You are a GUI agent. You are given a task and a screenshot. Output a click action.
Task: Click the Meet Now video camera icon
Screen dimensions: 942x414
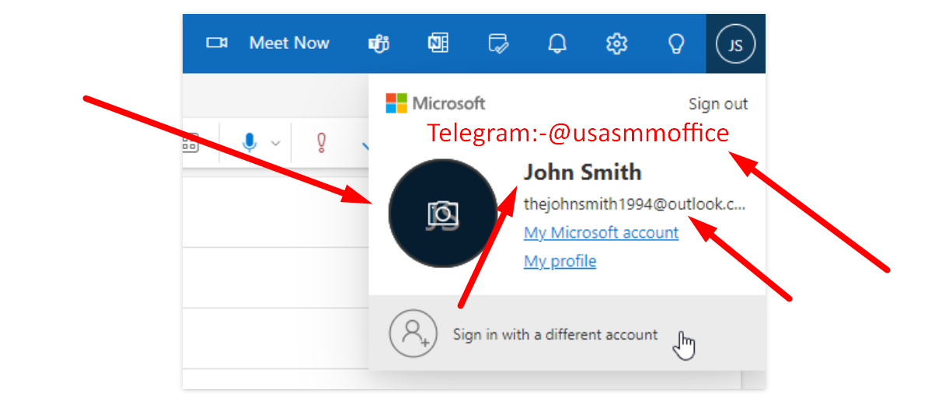[216, 43]
